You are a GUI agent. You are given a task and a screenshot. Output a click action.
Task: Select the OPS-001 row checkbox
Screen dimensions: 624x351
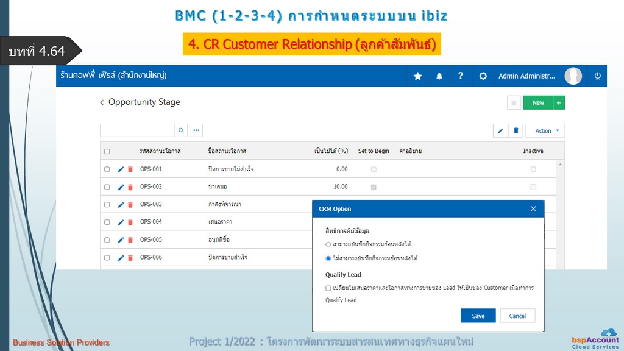coord(107,169)
